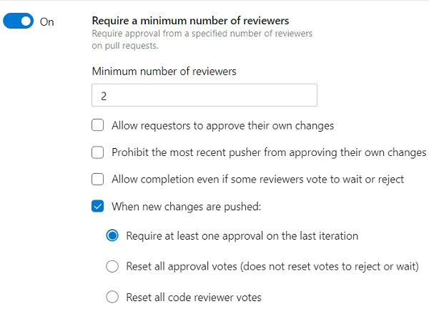The image size is (429, 309).
Task: Click the "Prohibit the most recent pusher" label text
Action: [x=269, y=152]
